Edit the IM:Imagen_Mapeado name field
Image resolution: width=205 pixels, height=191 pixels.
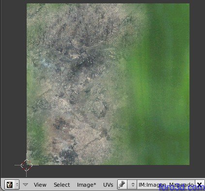click(166, 184)
